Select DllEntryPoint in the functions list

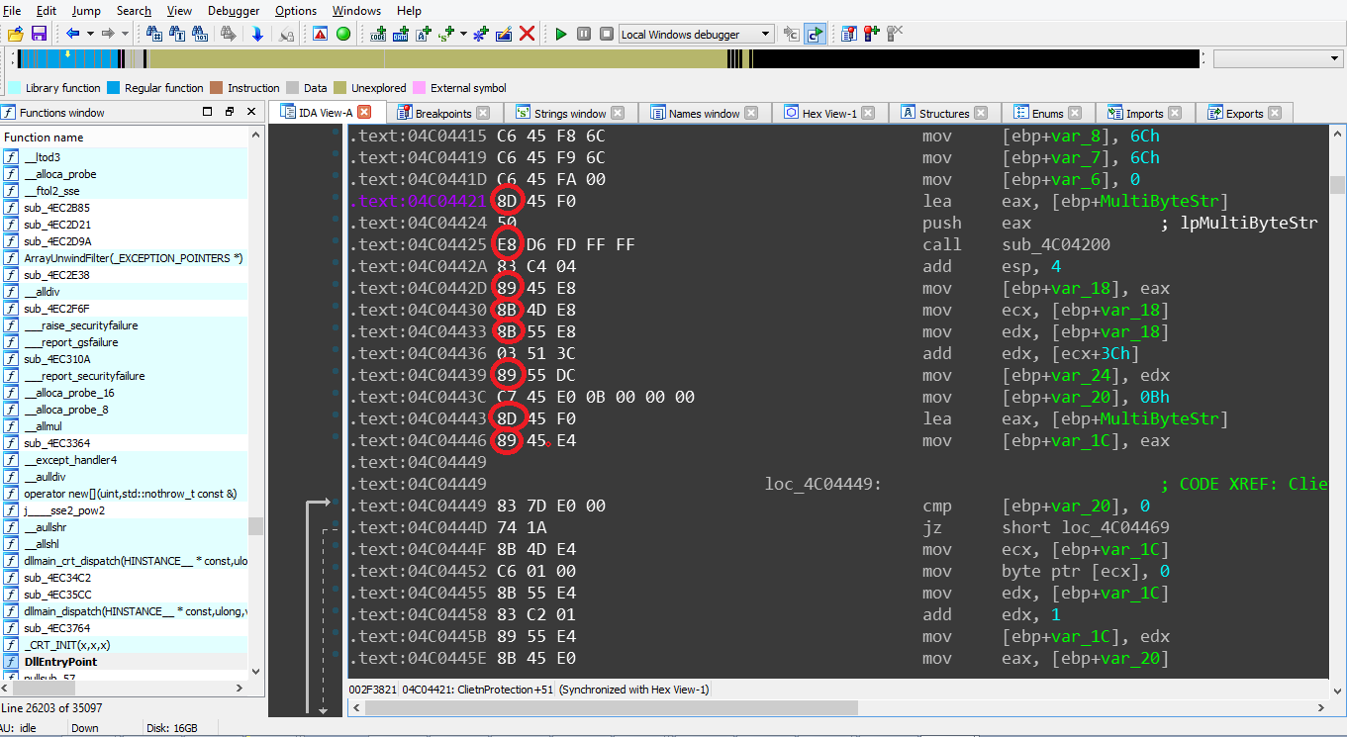pos(60,661)
